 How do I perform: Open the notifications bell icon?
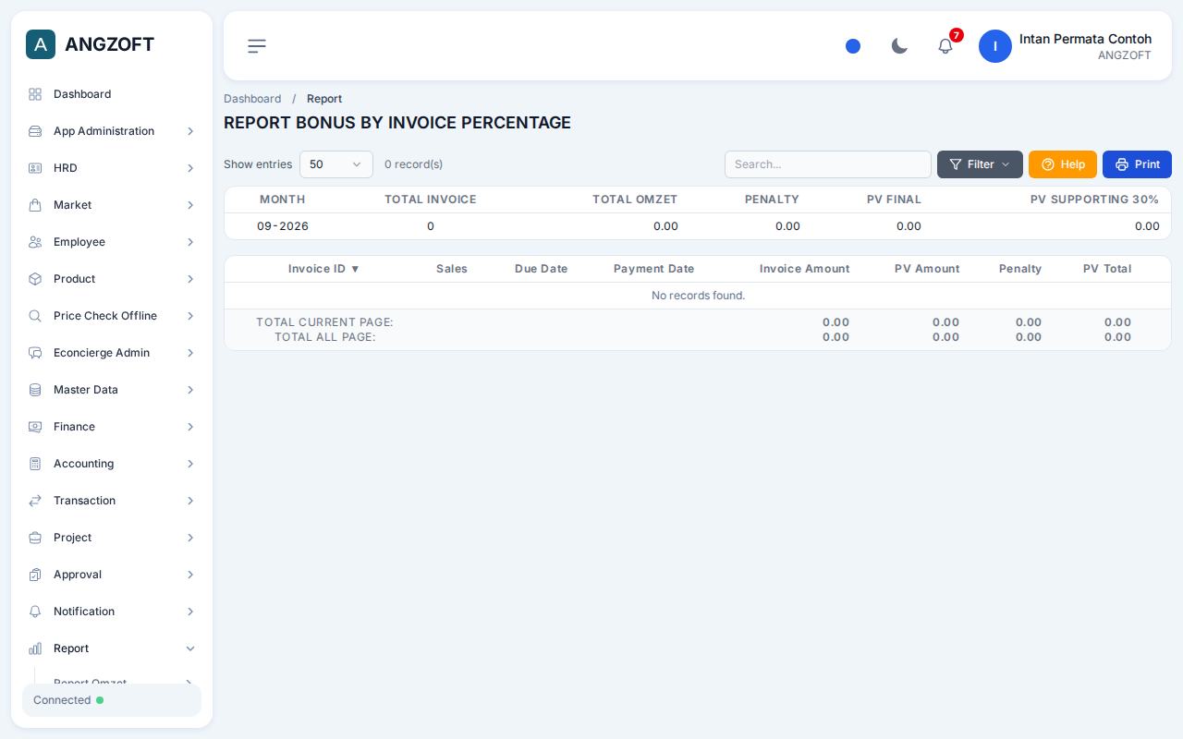pos(945,46)
